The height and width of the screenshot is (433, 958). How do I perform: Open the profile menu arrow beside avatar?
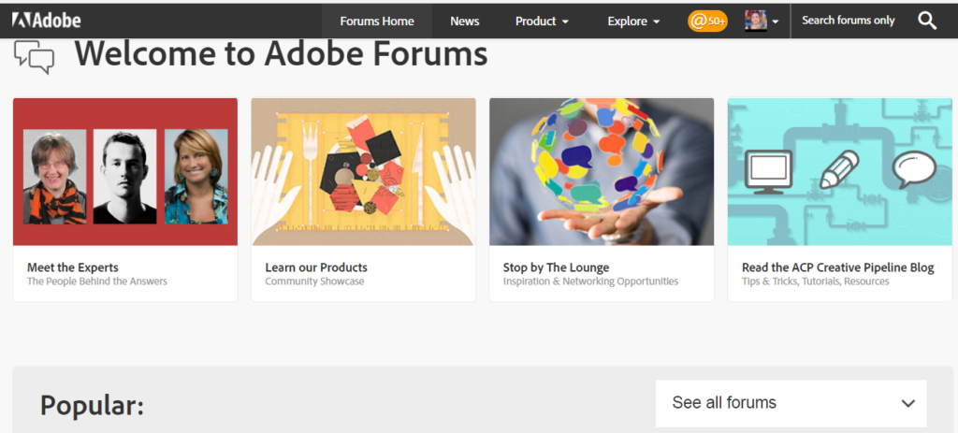click(776, 22)
